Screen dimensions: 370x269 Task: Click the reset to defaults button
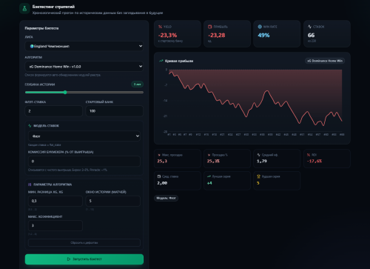(84, 243)
